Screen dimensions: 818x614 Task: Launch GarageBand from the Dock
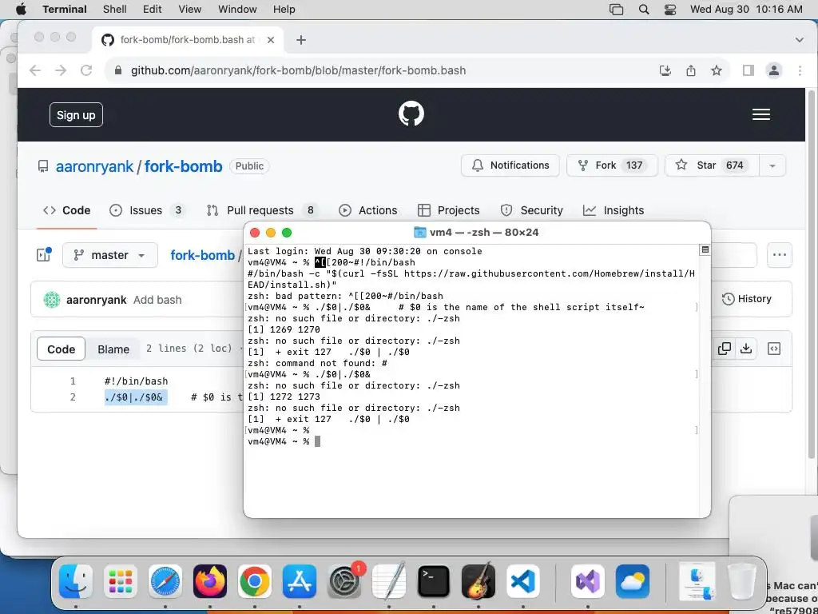(x=478, y=581)
